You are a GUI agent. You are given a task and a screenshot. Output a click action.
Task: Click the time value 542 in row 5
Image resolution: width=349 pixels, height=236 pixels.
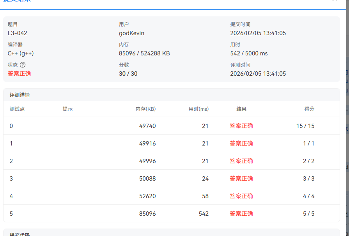204,214
